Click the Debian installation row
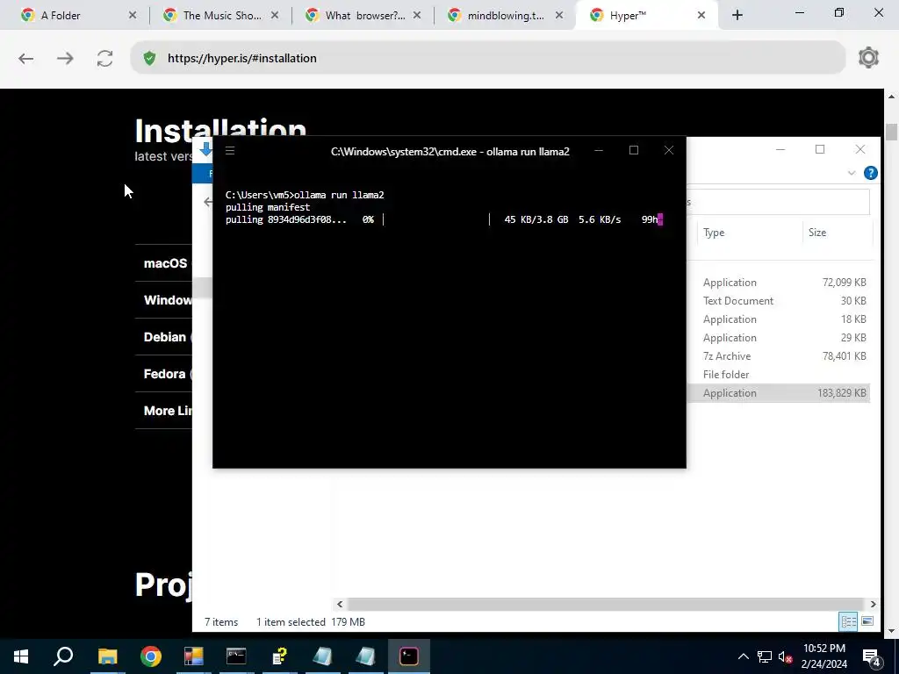 [165, 337]
